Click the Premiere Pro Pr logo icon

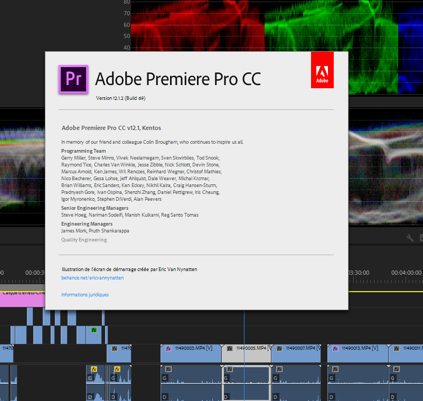pos(73,79)
